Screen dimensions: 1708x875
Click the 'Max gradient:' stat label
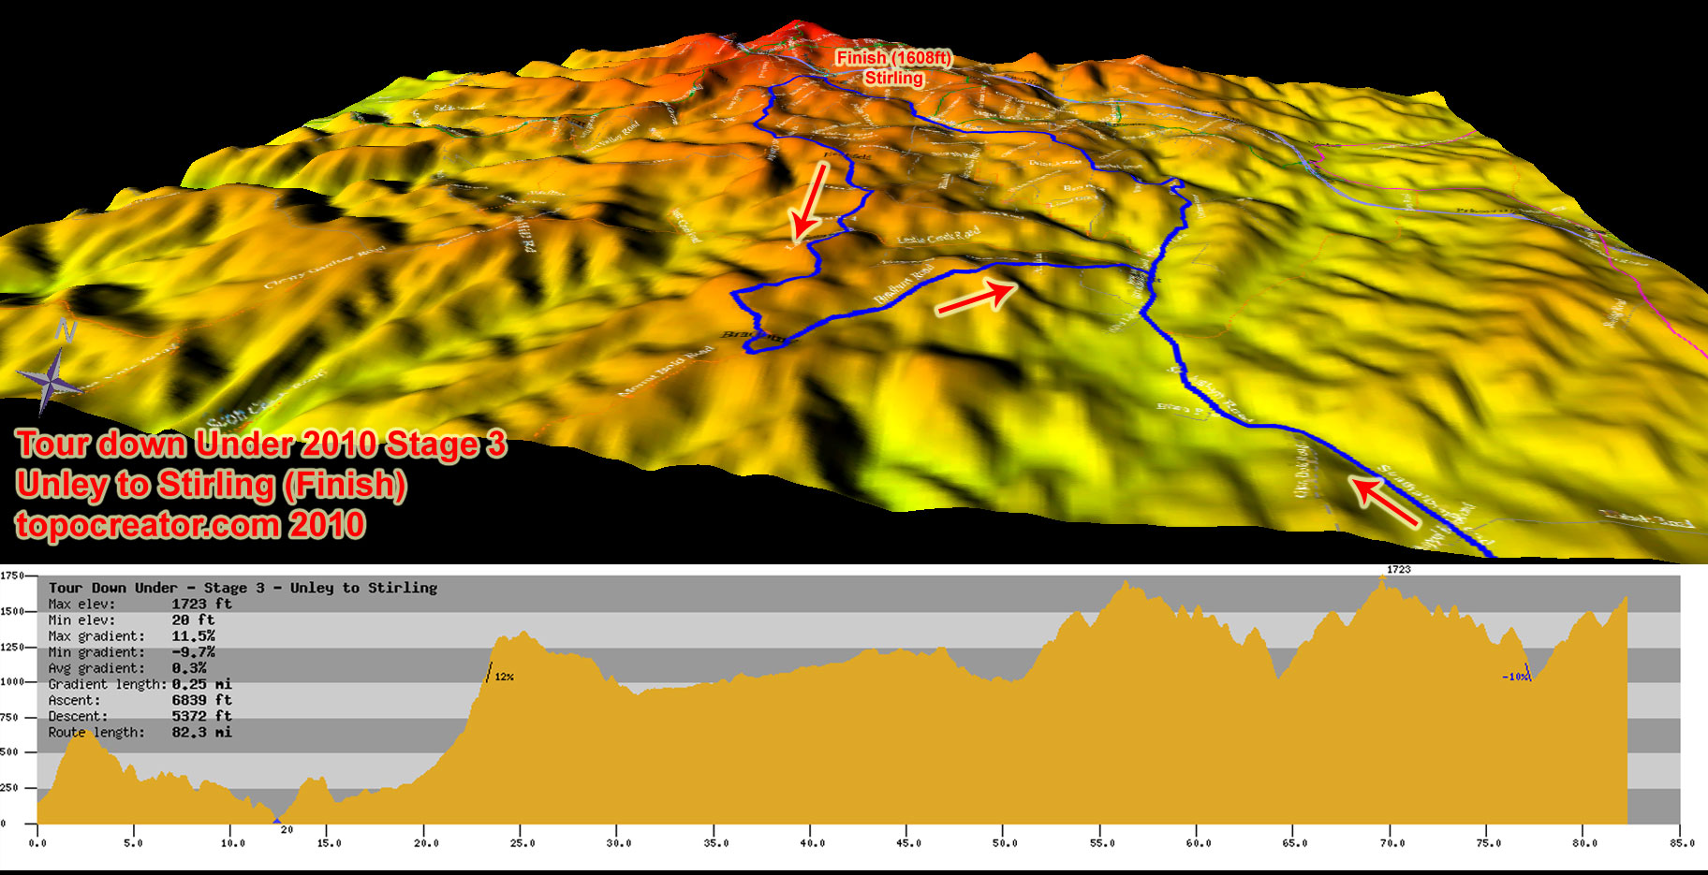tap(96, 635)
